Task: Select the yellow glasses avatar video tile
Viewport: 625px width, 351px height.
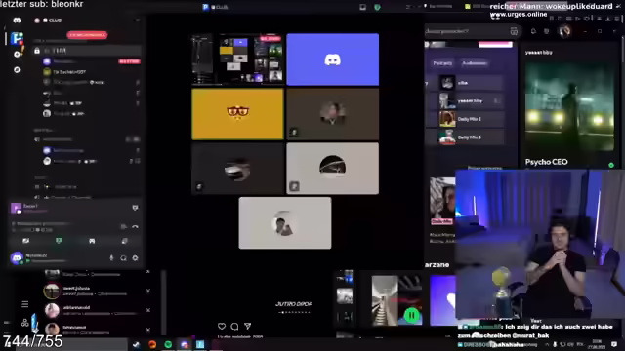Action: pos(237,114)
